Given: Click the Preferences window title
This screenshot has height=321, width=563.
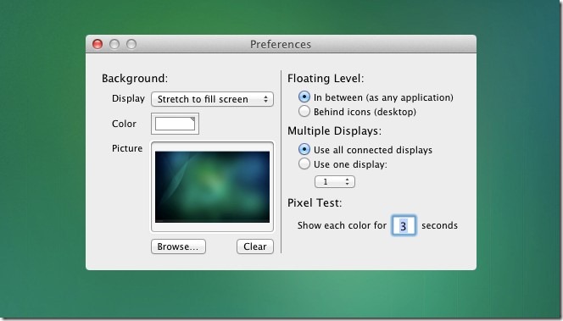Looking at the screenshot, I should 281,45.
